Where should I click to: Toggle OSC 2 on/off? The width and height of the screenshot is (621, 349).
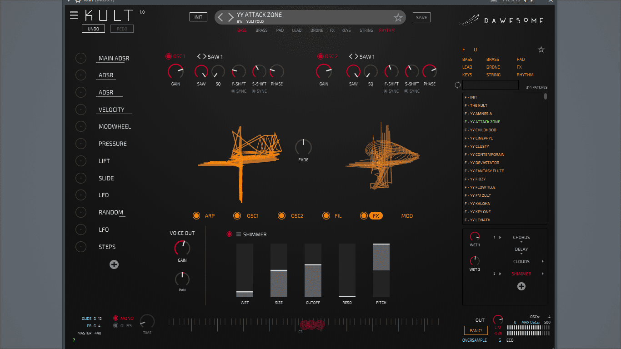[x=321, y=57]
